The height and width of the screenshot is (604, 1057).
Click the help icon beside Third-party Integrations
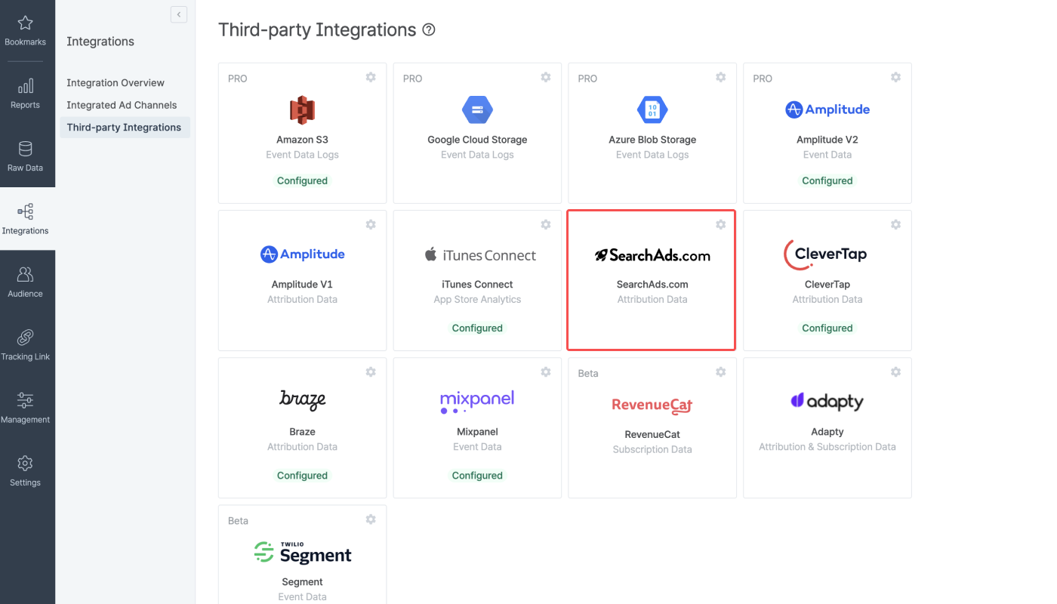(429, 30)
